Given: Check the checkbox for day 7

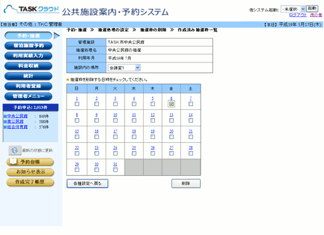Looking at the screenshot, I should tap(190, 104).
